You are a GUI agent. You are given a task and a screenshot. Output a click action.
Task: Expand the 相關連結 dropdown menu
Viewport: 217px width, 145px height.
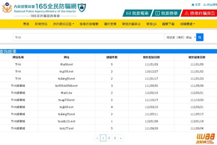click(x=187, y=24)
